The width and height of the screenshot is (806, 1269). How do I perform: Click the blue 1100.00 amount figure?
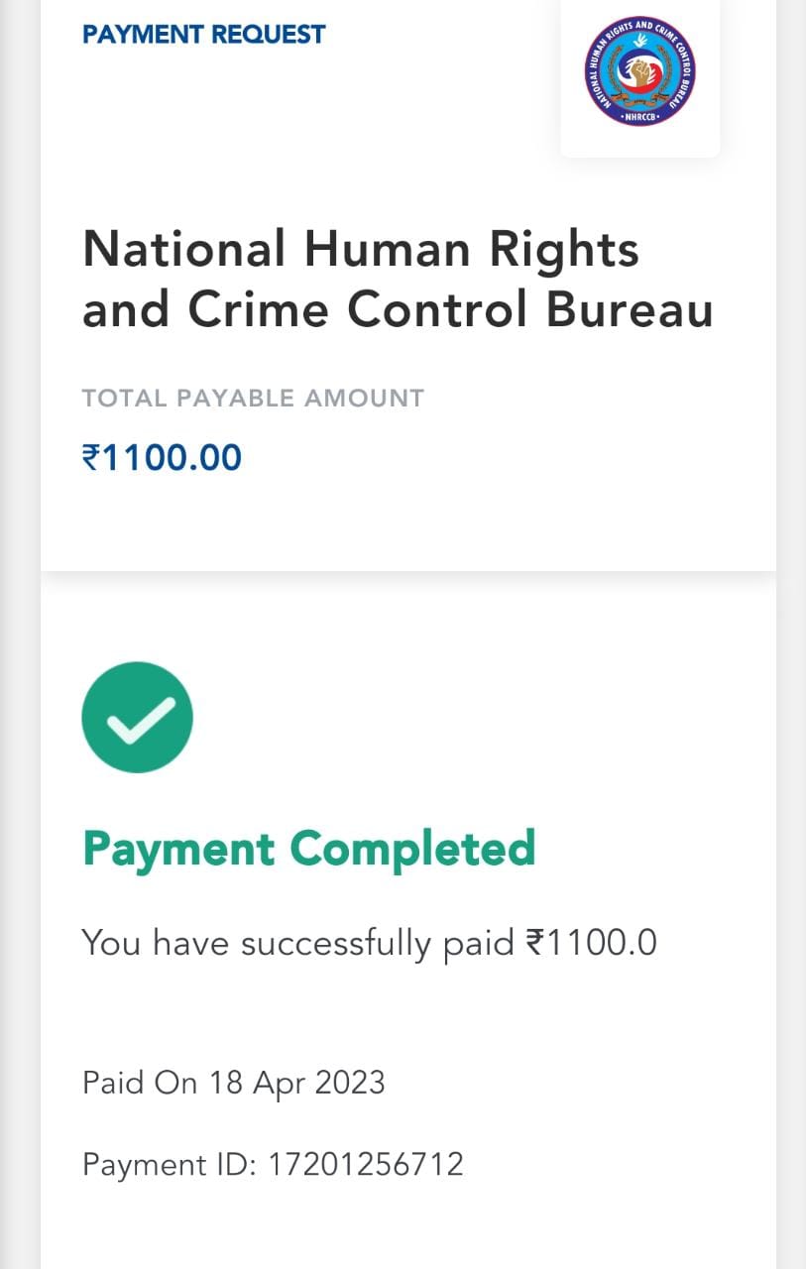173,458
